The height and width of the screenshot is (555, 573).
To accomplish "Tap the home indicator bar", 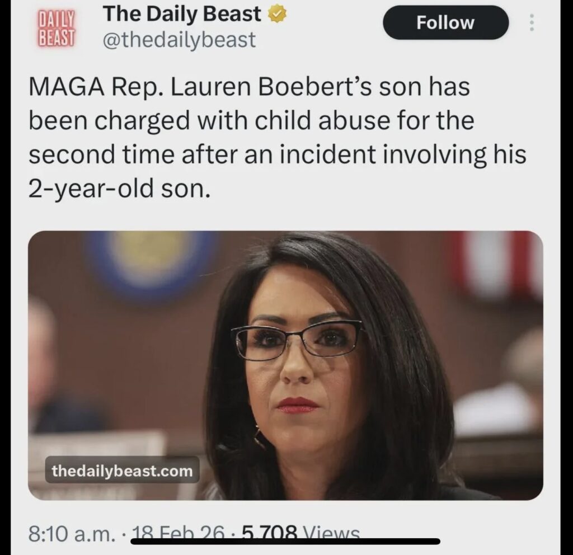I will point(286,541).
